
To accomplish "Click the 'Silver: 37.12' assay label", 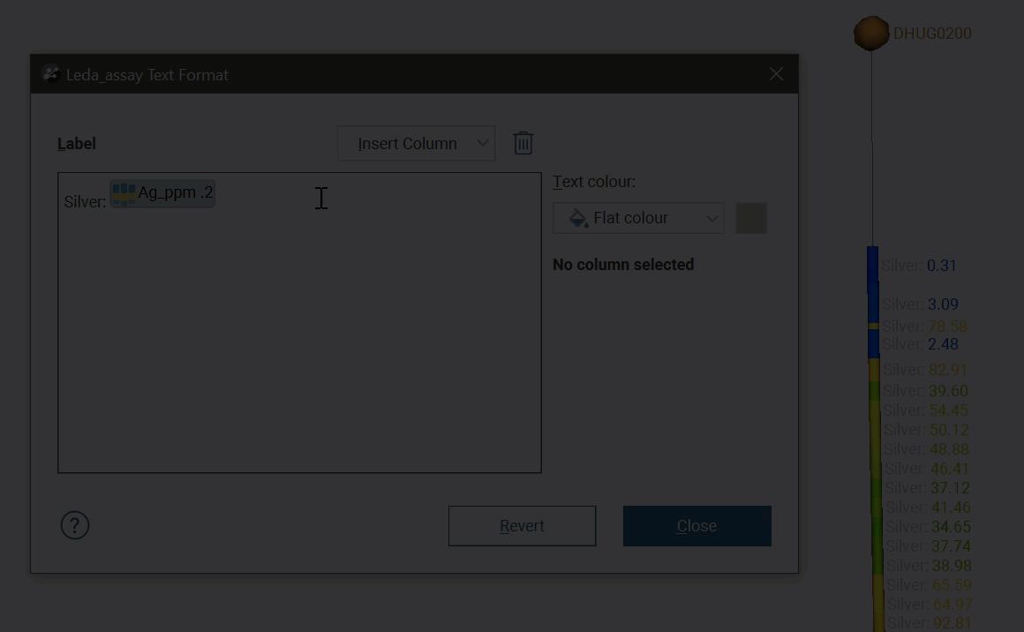I will click(x=928, y=488).
